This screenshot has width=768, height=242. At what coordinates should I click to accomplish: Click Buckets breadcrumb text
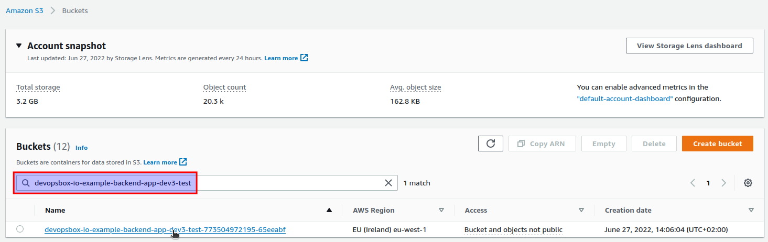tap(75, 10)
